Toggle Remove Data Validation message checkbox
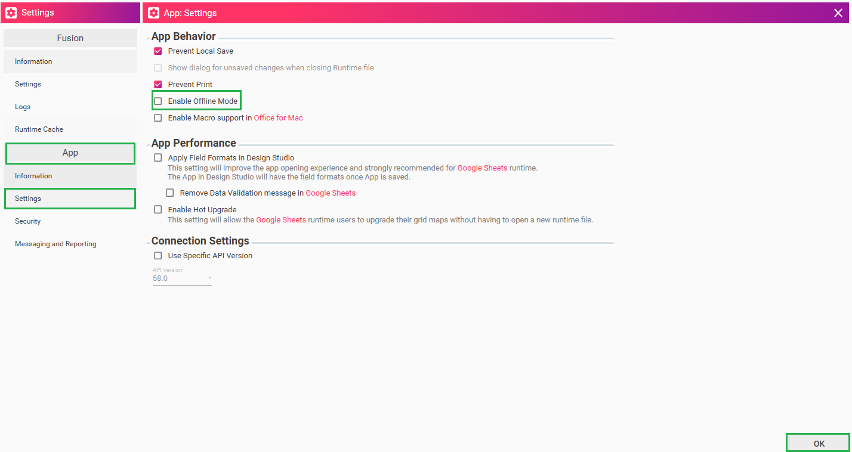Image resolution: width=852 pixels, height=452 pixels. coord(170,193)
